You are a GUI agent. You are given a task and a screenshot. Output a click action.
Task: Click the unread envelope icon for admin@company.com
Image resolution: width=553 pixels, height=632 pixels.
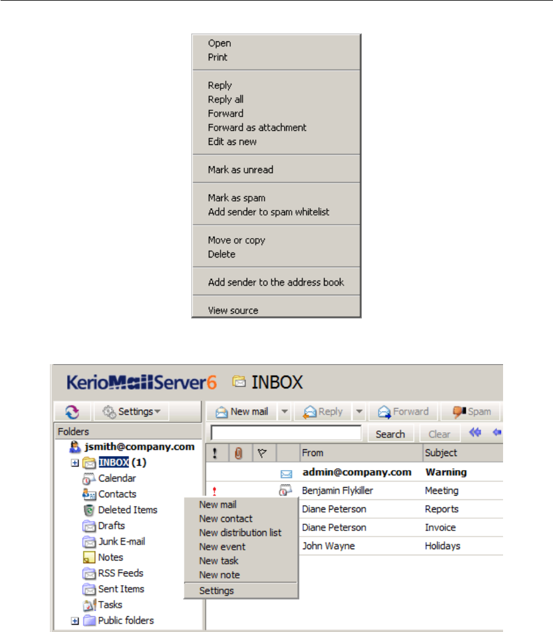286,474
